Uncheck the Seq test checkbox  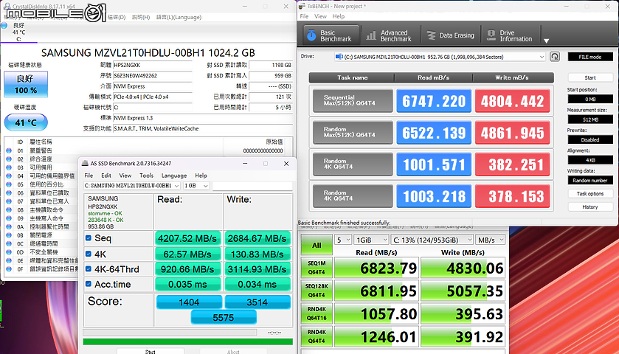(89, 239)
